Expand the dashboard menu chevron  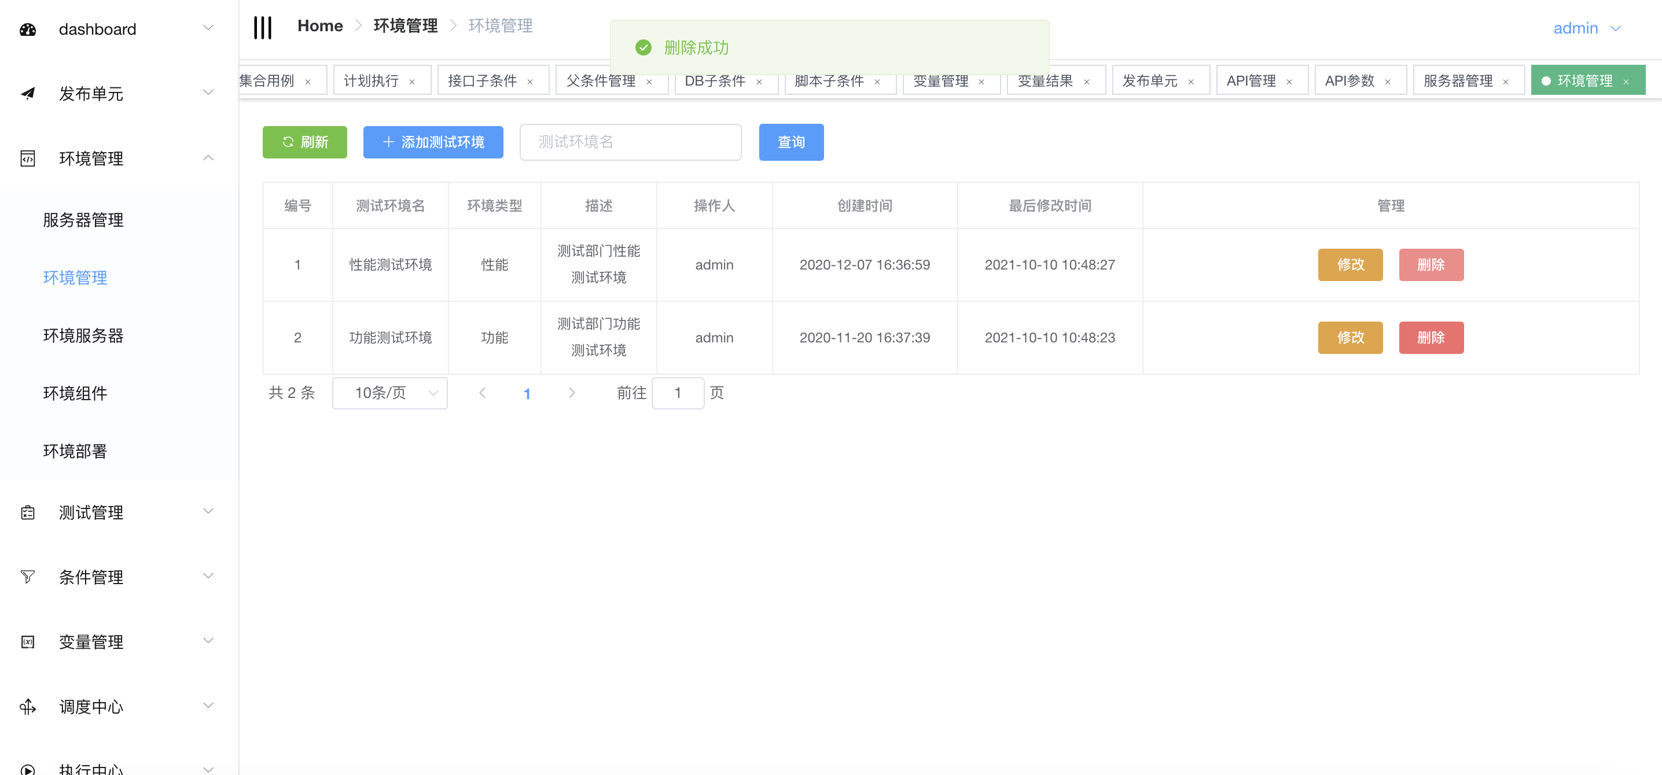tap(208, 28)
